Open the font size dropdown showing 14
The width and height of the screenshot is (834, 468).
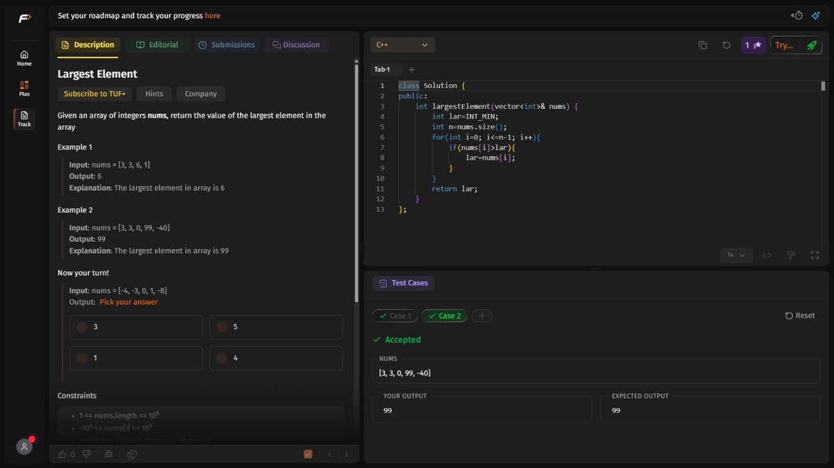(x=735, y=255)
